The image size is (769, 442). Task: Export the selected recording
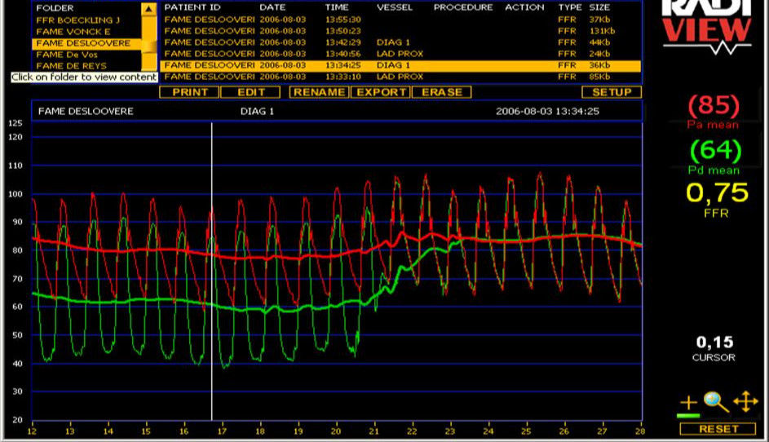coord(380,92)
